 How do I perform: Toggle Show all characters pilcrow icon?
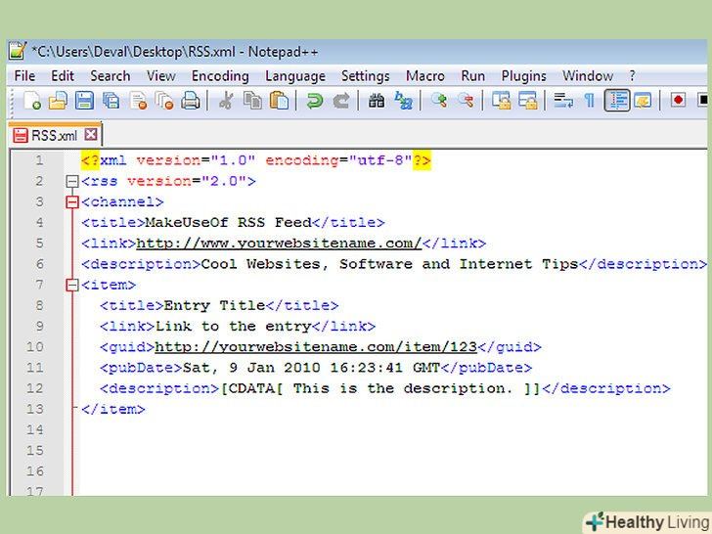(x=590, y=101)
